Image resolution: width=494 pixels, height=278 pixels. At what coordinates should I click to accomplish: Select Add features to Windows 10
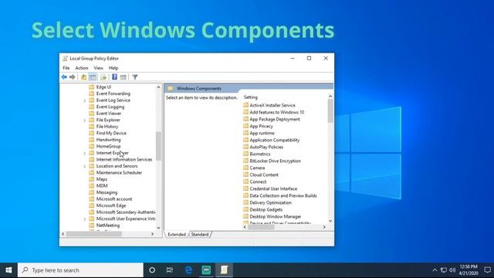point(277,112)
